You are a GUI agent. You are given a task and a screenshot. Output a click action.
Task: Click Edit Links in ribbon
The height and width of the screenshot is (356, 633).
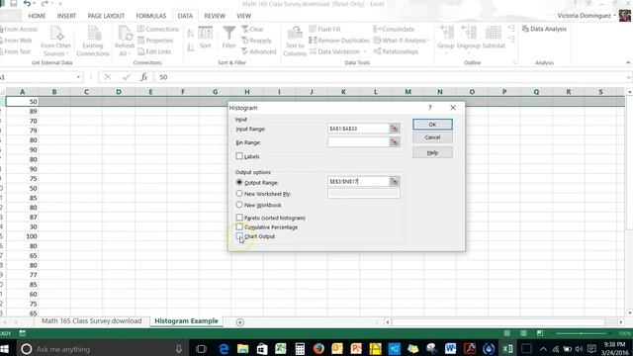pyautogui.click(x=154, y=51)
